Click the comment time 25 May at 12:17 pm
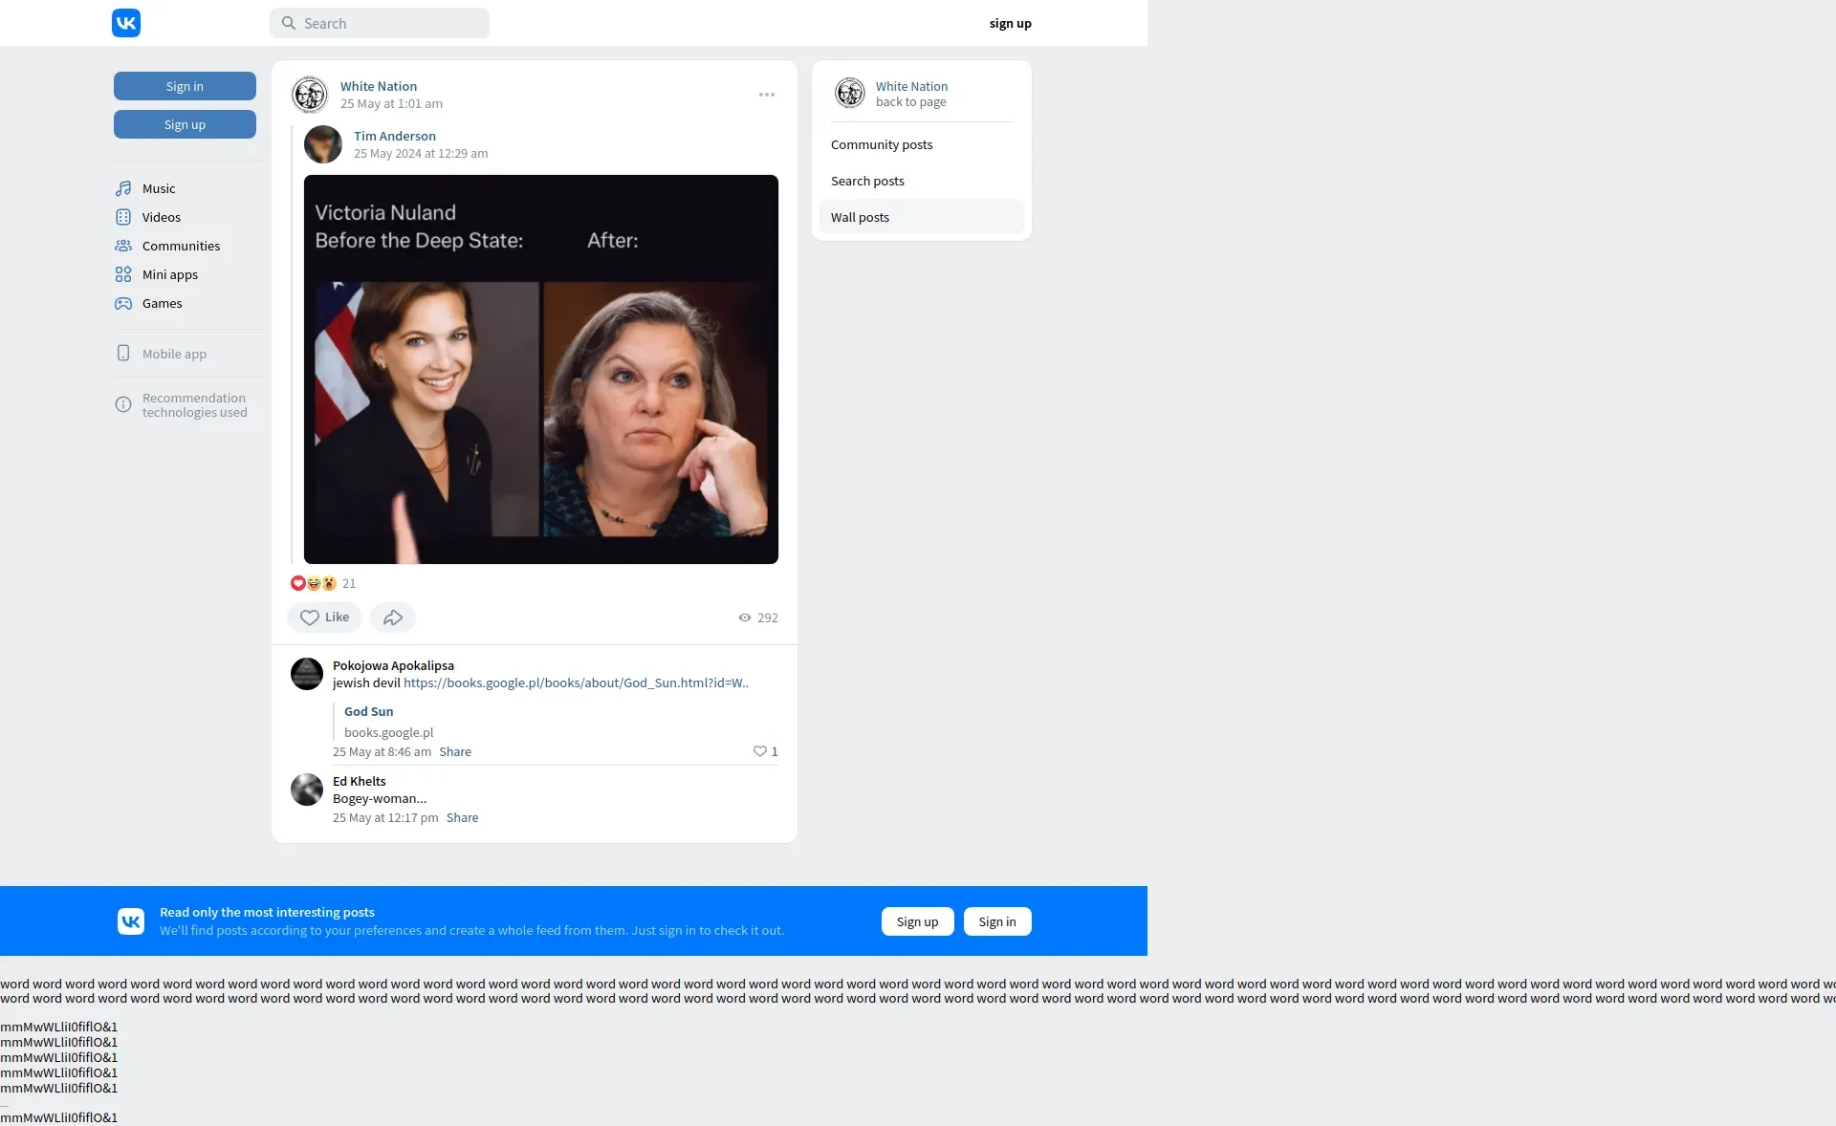The height and width of the screenshot is (1126, 1836). (385, 817)
